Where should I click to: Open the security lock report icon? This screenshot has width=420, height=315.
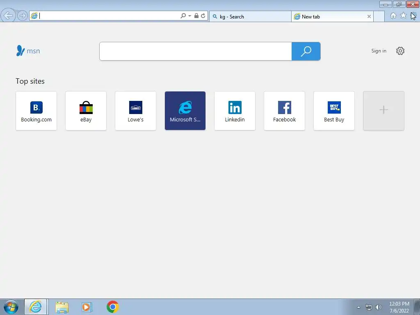196,16
